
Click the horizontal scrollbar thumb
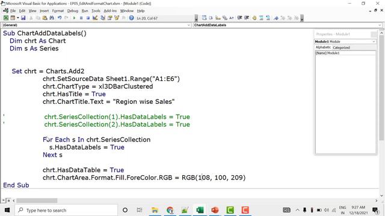[x=37, y=200]
